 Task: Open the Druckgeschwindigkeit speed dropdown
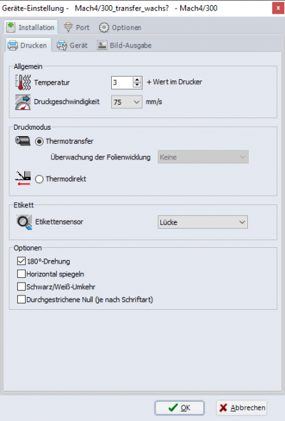pos(127,102)
